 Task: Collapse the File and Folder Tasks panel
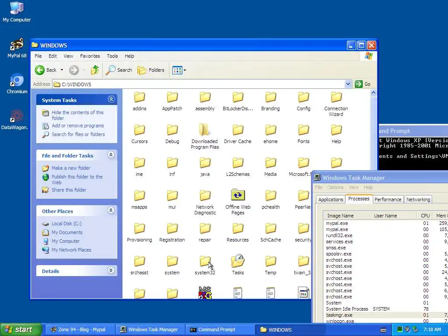(111, 155)
